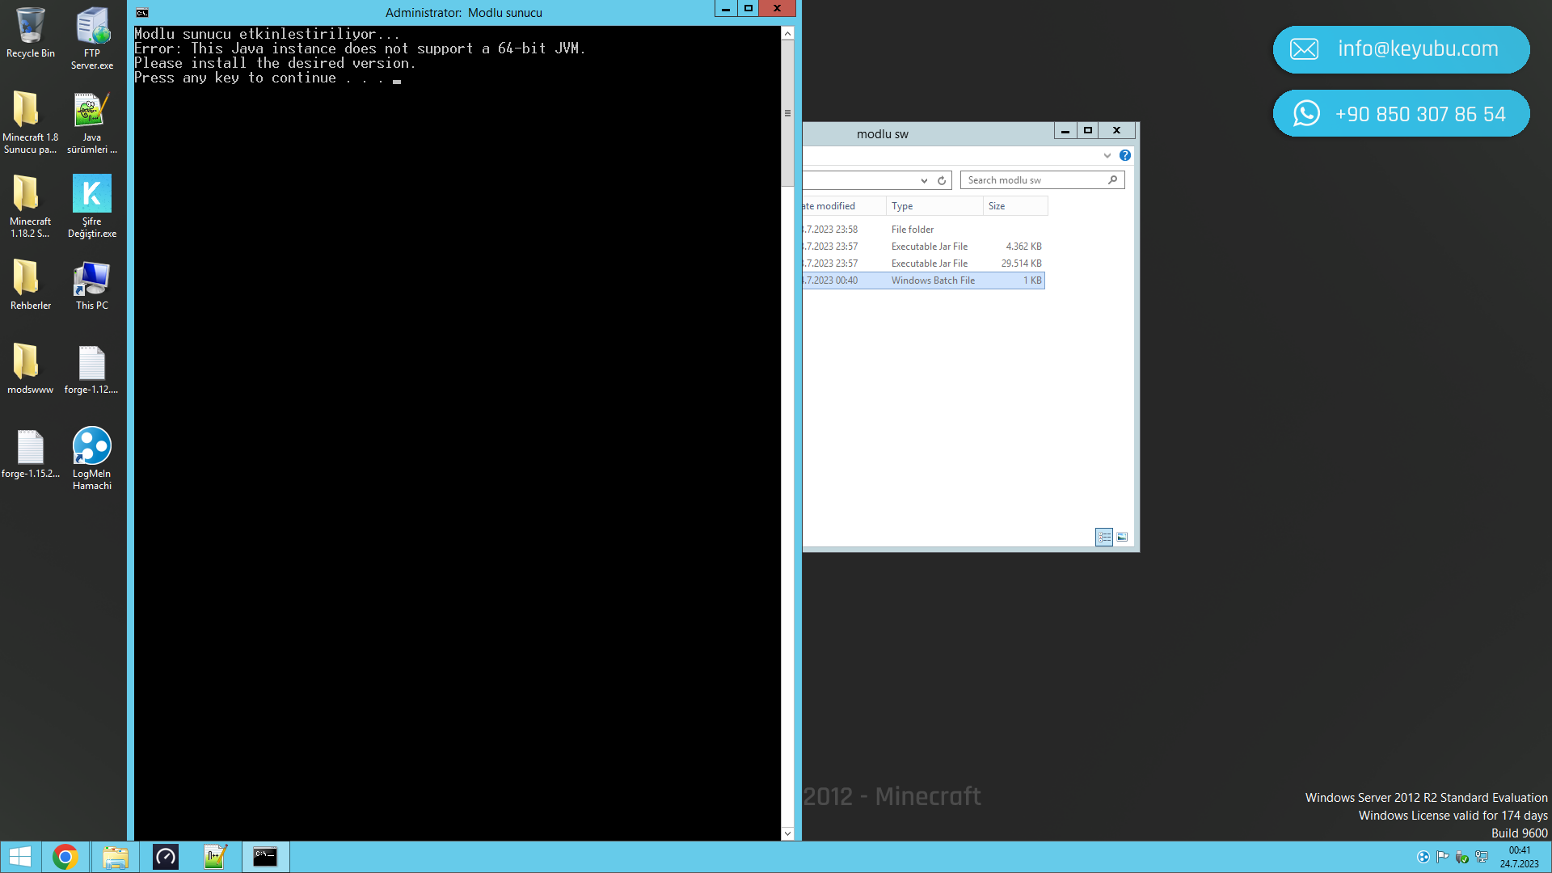Click the speedometer app taskbar icon

coord(166,857)
